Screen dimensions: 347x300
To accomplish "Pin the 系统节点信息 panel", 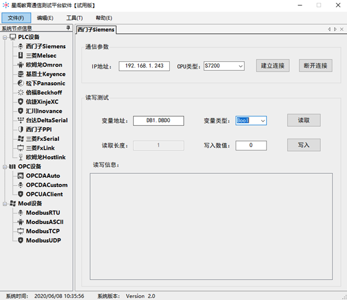I will point(68,28).
